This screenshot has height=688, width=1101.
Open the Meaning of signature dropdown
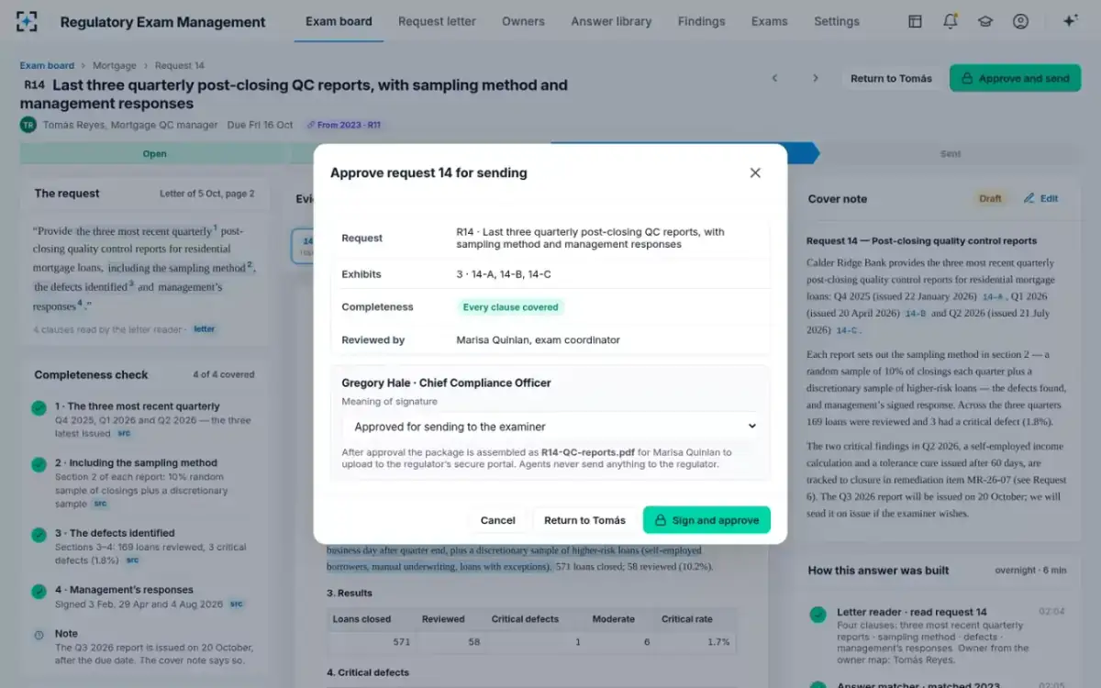[554, 427]
